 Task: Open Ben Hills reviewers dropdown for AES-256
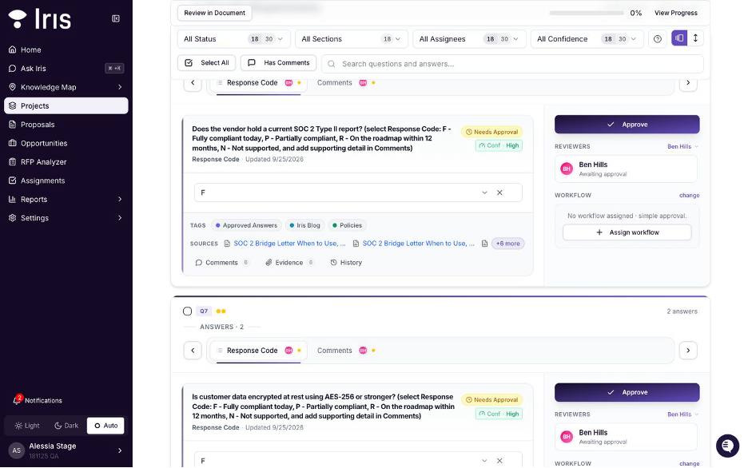point(682,414)
